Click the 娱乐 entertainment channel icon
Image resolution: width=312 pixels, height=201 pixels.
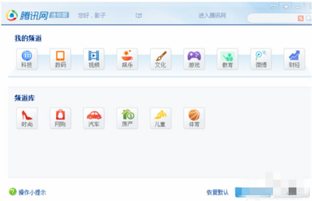click(127, 59)
